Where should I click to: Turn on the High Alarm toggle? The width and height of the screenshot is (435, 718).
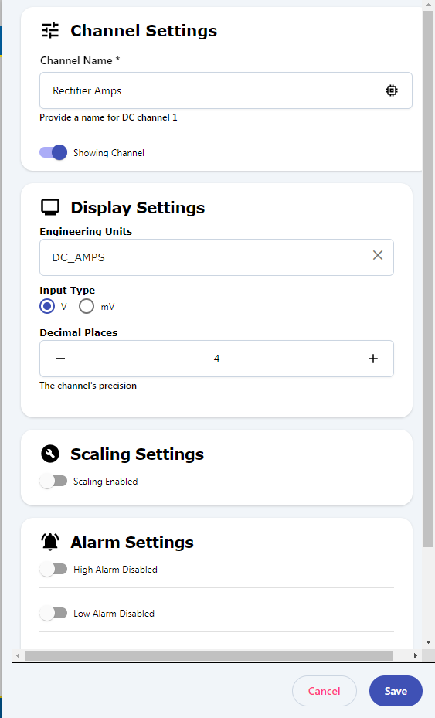[53, 569]
